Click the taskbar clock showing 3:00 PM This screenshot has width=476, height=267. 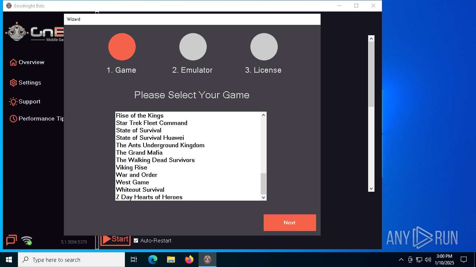click(x=444, y=260)
